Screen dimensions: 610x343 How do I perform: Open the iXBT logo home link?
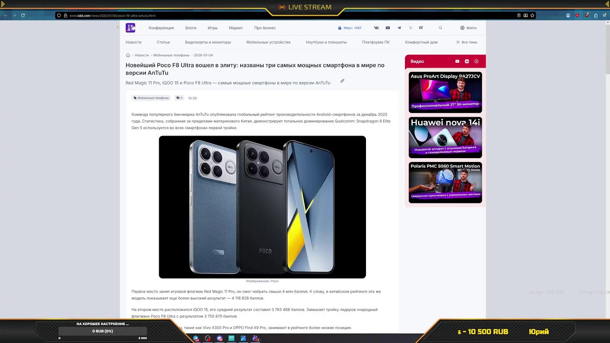coord(131,28)
